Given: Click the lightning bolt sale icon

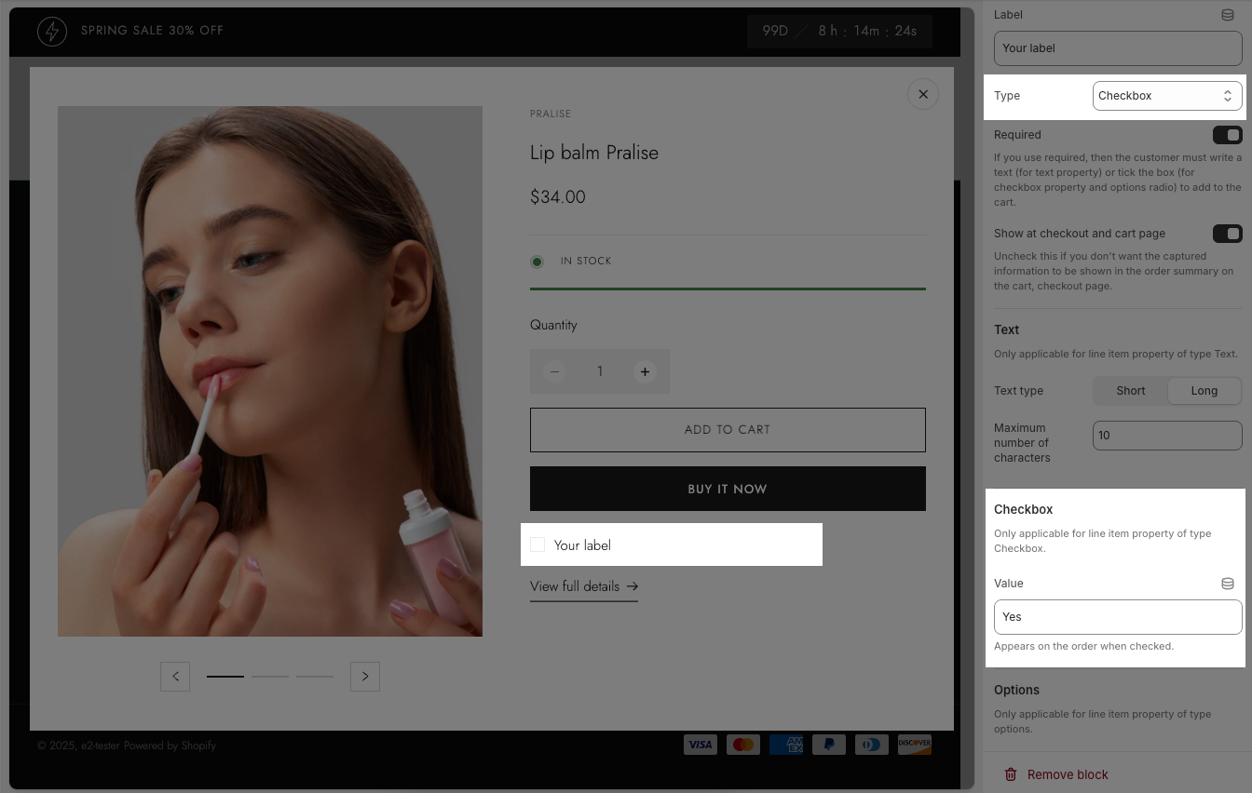Looking at the screenshot, I should (x=52, y=31).
